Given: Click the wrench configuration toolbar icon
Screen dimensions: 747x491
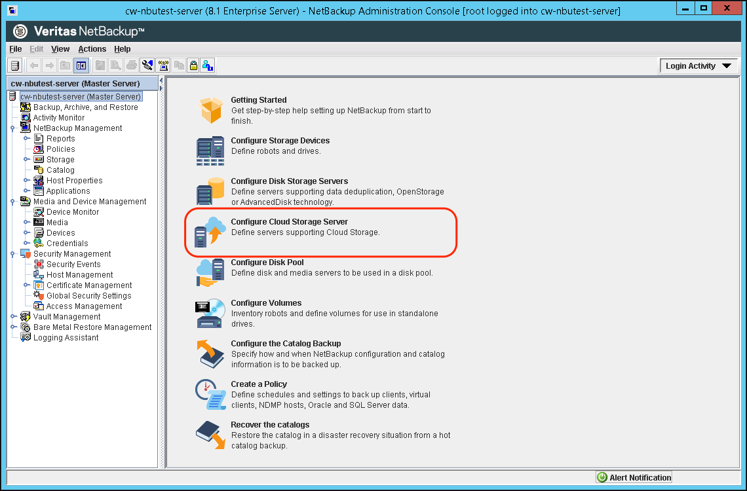Looking at the screenshot, I should 147,65.
